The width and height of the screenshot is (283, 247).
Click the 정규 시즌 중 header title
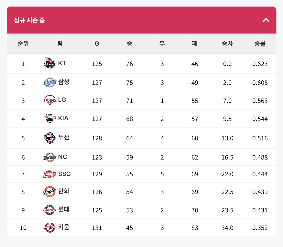[29, 20]
